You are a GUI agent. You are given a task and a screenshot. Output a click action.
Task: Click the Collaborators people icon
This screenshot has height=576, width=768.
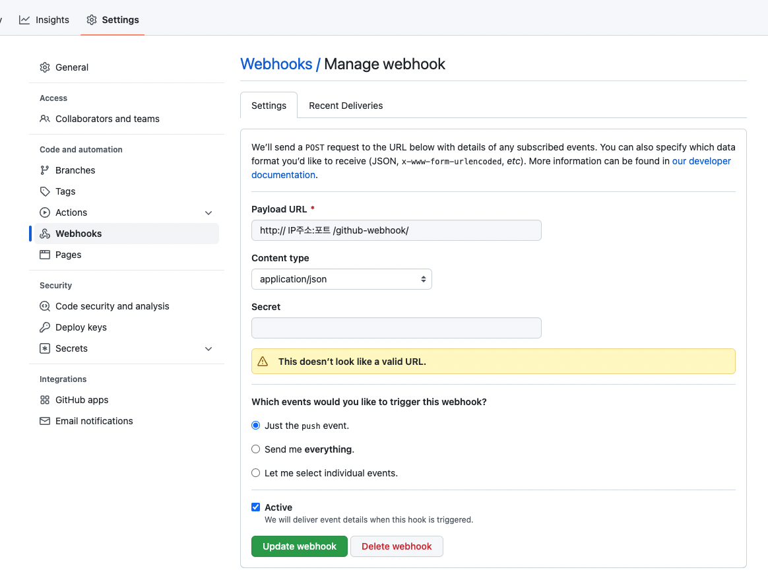click(45, 119)
